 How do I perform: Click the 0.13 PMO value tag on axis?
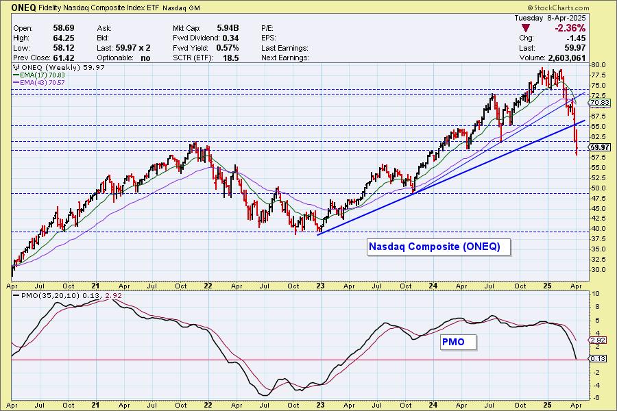click(x=598, y=358)
